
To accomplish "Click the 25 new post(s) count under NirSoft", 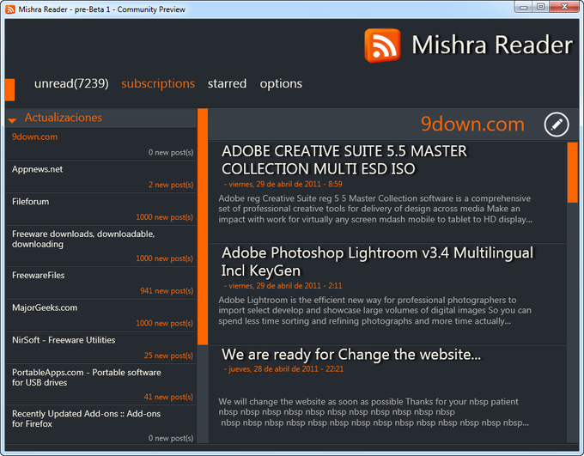I will point(168,356).
